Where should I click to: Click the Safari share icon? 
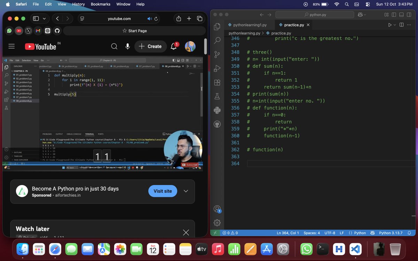[179, 18]
